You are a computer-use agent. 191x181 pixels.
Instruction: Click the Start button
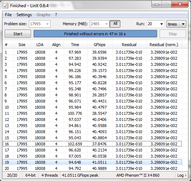point(18,34)
